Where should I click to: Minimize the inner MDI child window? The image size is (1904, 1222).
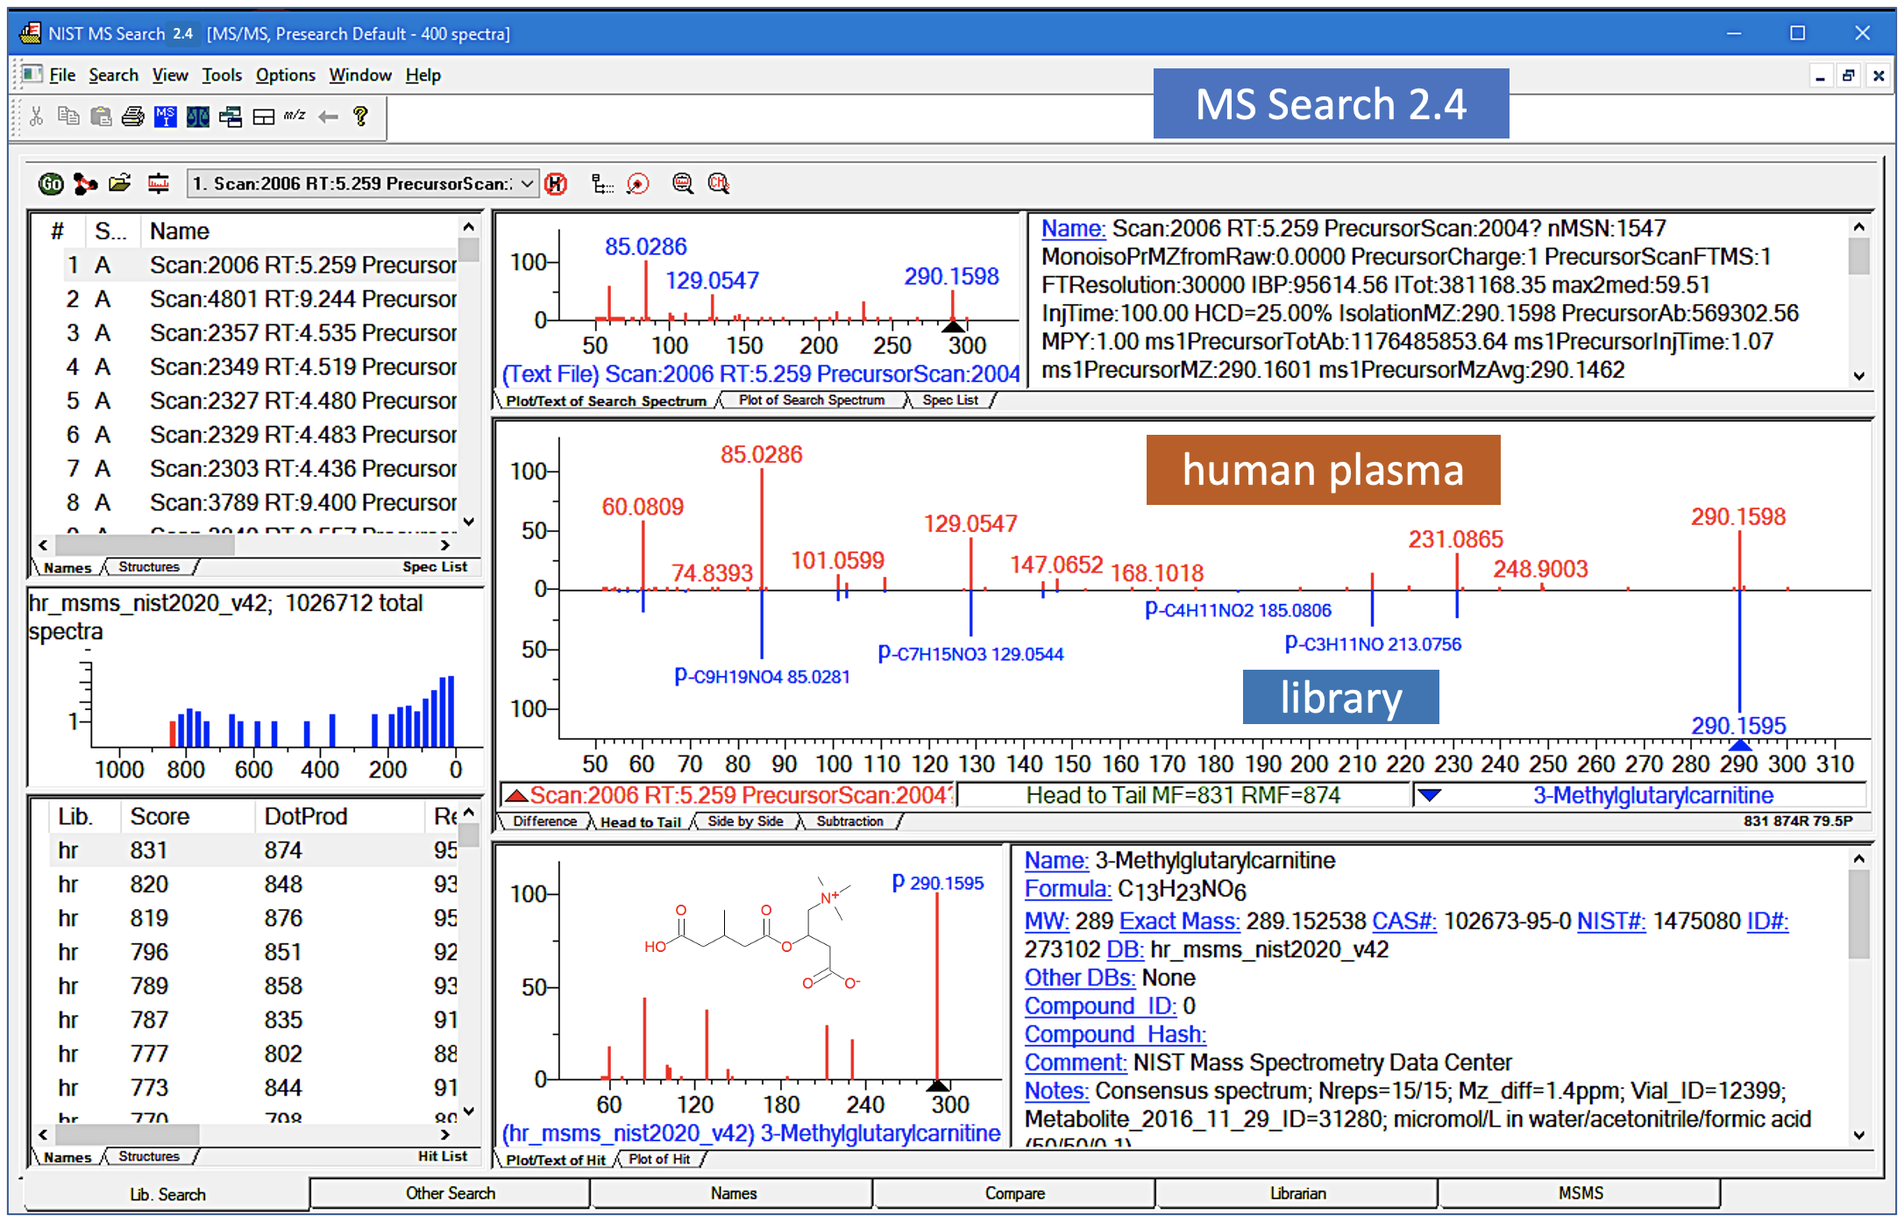point(1821,76)
